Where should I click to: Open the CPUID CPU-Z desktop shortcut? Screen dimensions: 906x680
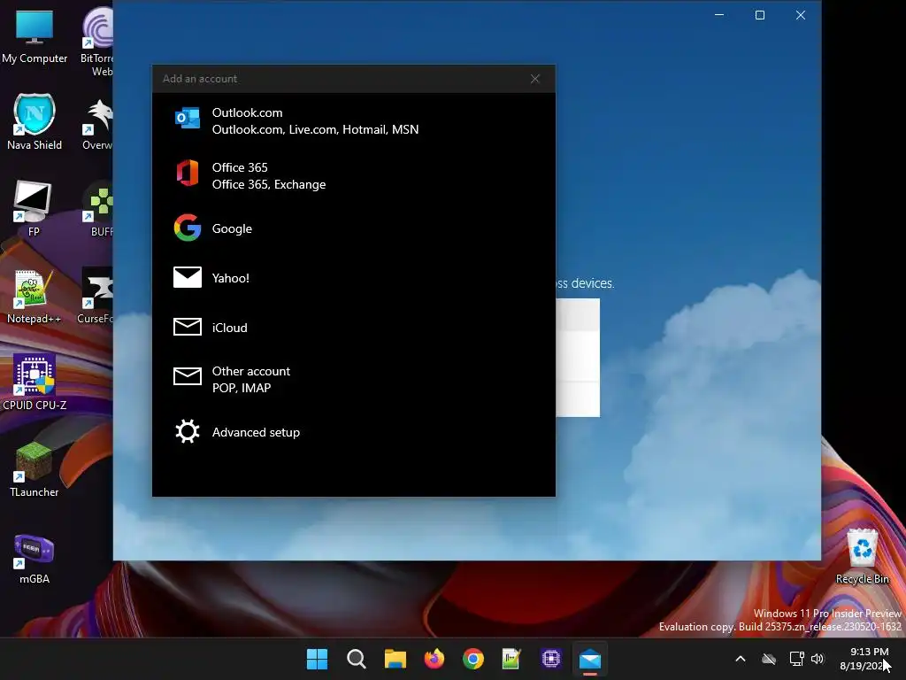coord(35,382)
